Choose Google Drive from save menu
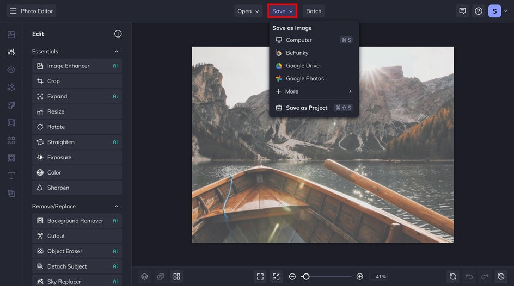 tap(302, 66)
